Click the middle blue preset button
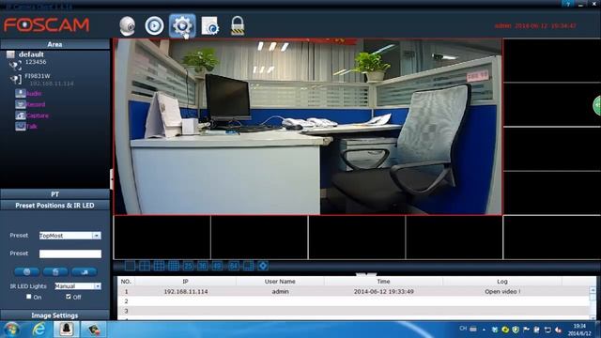Image resolution: width=601 pixels, height=338 pixels. point(55,271)
